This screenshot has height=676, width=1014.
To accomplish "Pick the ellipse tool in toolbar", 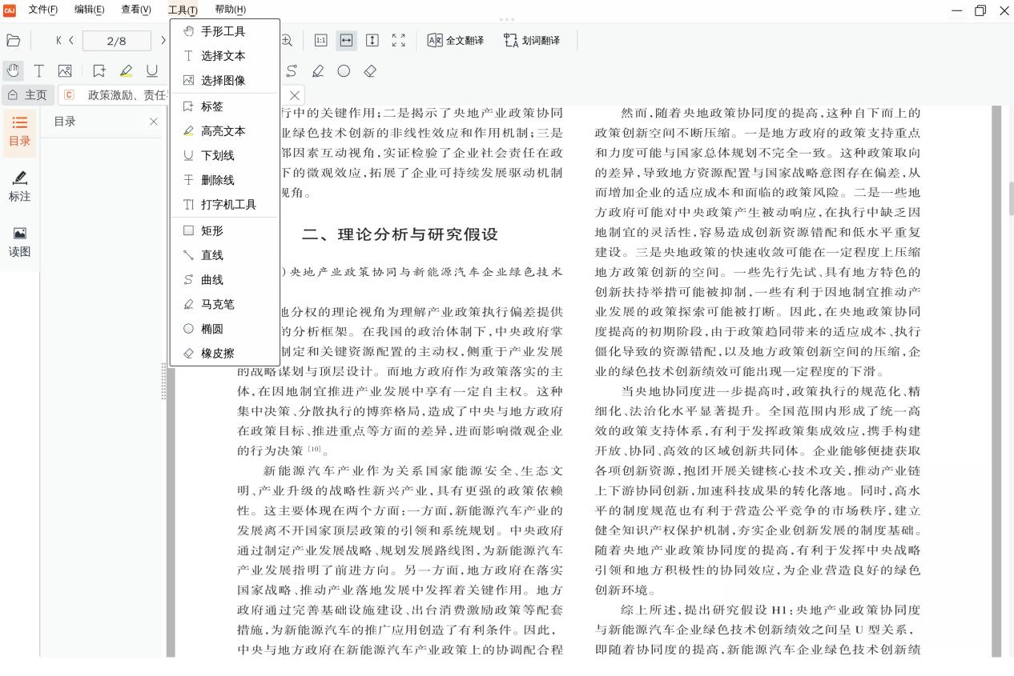I will tap(344, 70).
